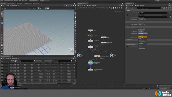Viewport: 172px width, 97px height.
Task: Open the Persp camera dropdown in viewport
Action: pyautogui.click(x=66, y=11)
